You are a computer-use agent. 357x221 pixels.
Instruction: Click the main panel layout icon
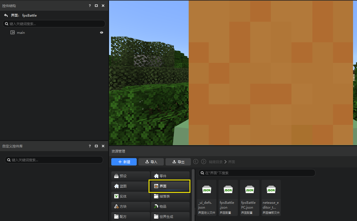pyautogui.click(x=12, y=32)
